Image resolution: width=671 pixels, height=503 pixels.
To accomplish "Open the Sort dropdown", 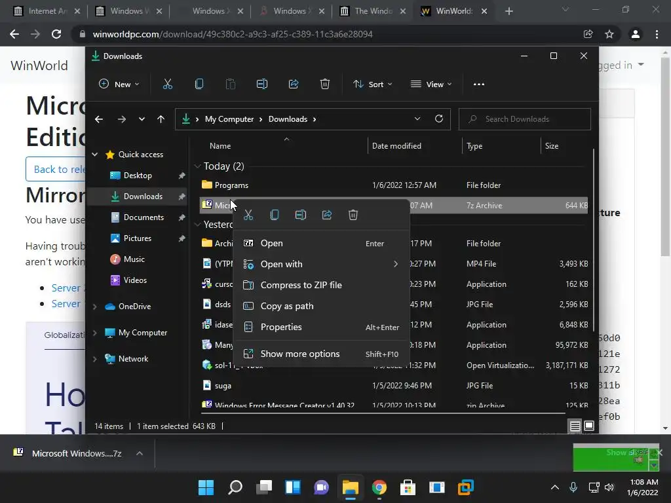I will [x=373, y=84].
